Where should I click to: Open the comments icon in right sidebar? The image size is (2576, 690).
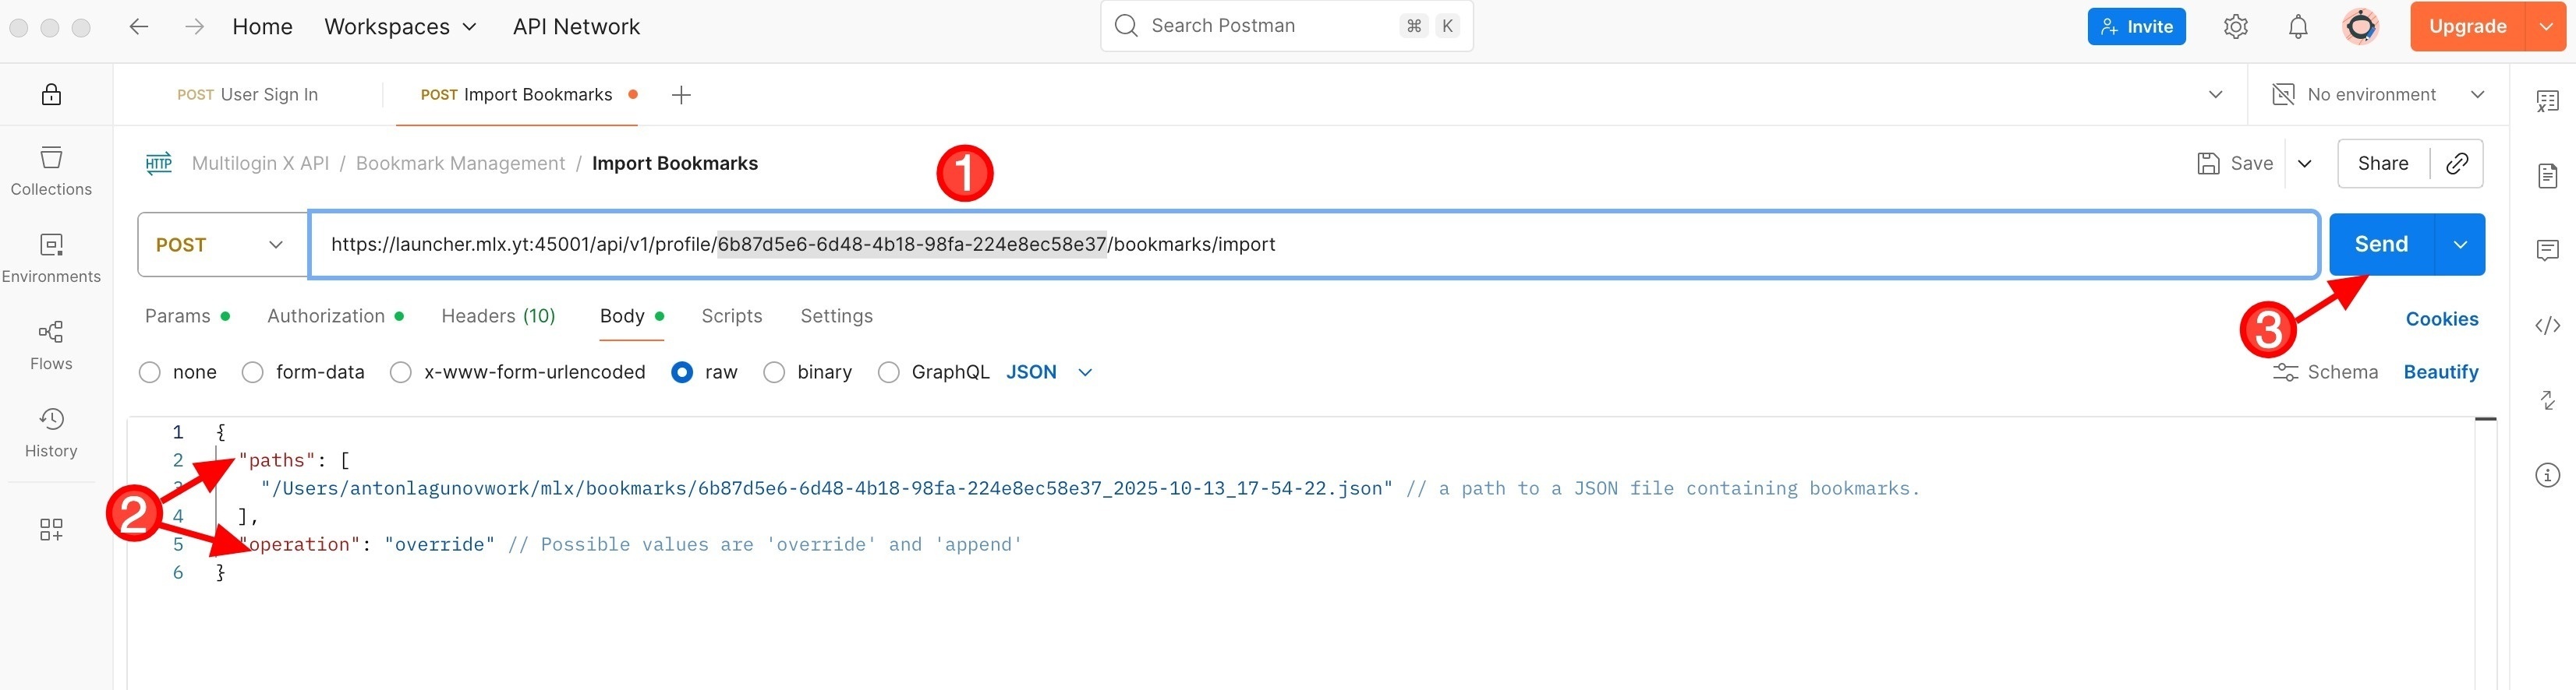click(2548, 251)
